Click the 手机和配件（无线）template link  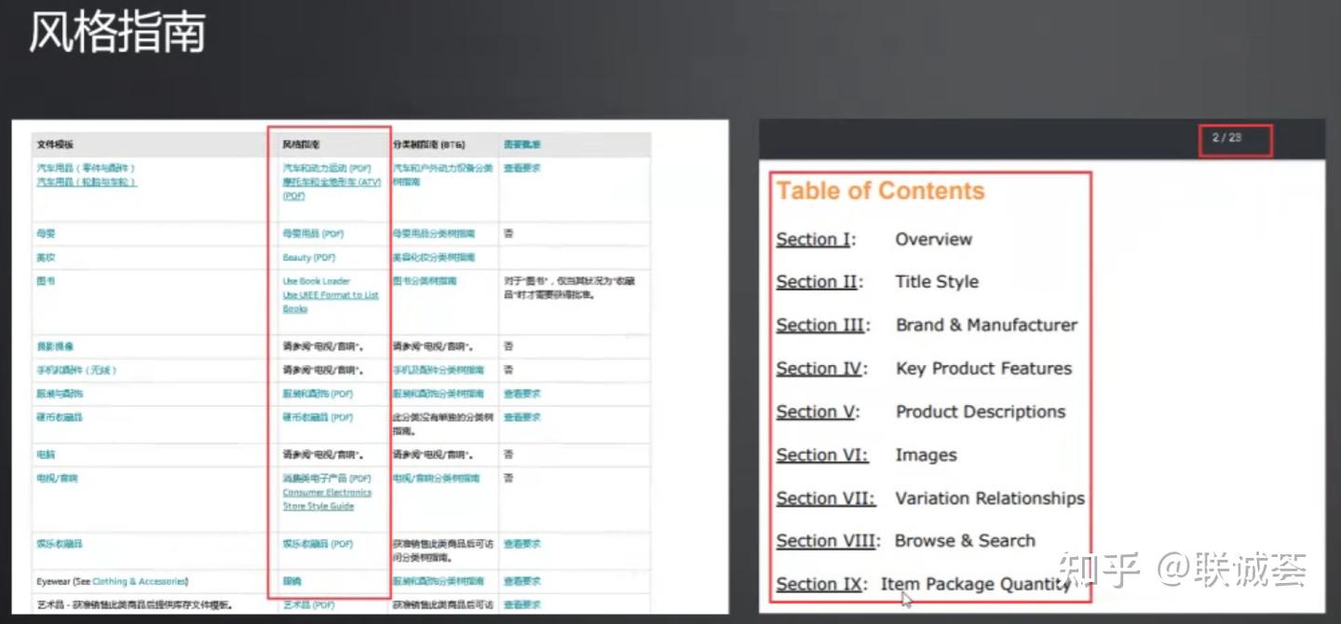[x=76, y=370]
